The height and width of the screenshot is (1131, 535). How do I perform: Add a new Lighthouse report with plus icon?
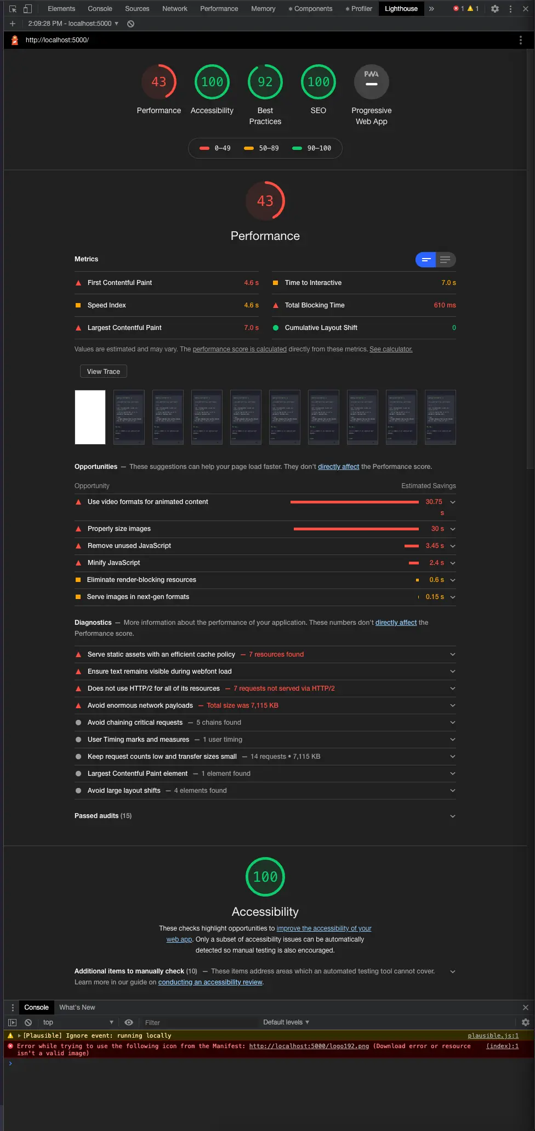[13, 24]
